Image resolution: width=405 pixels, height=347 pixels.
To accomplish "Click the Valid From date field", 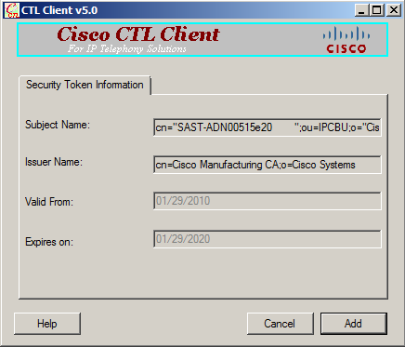I will [x=268, y=201].
